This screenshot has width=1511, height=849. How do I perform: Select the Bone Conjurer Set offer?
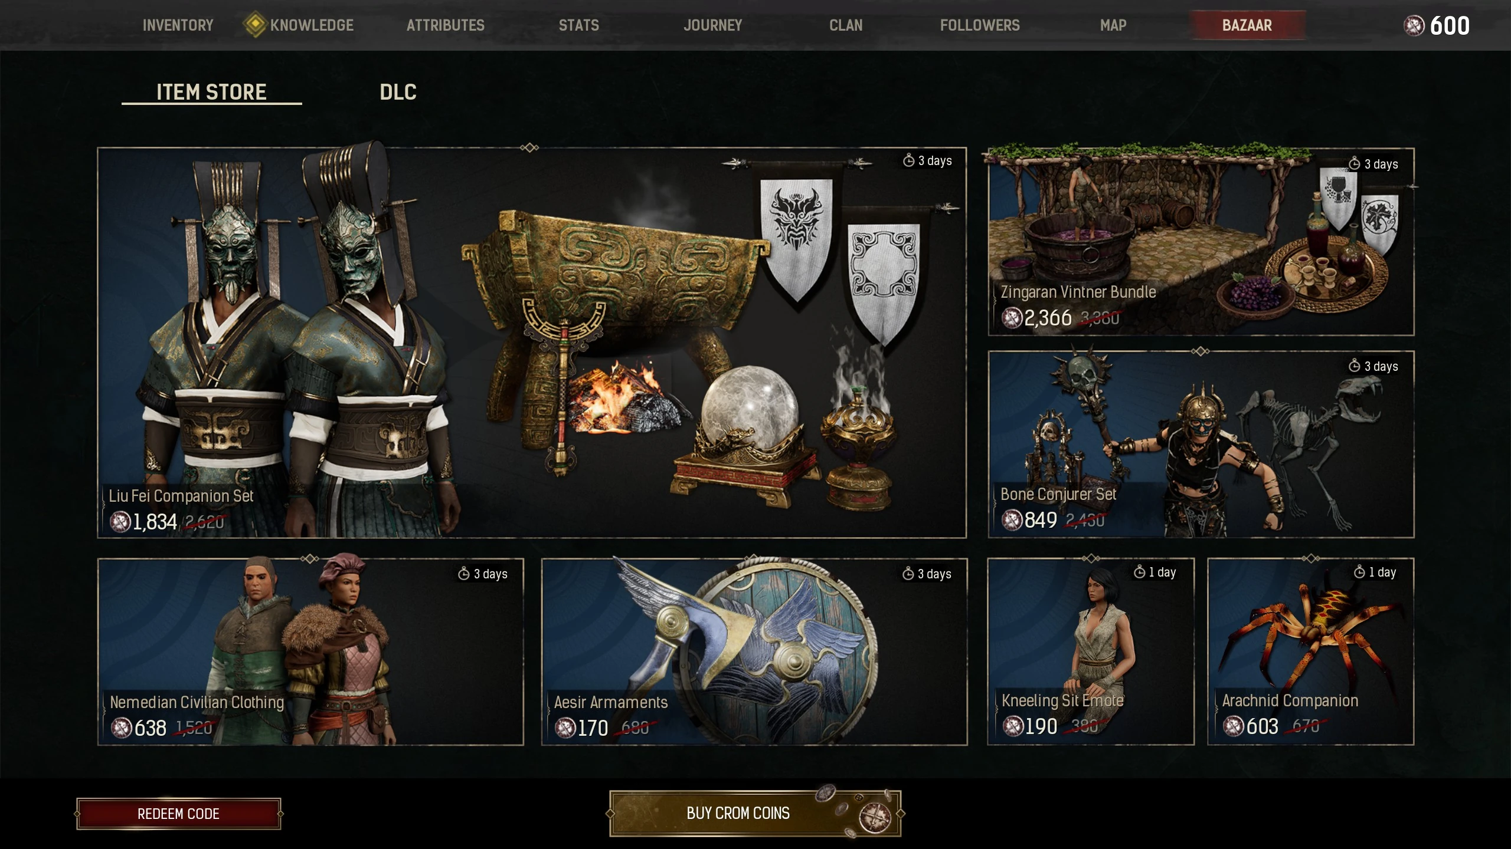(1201, 445)
